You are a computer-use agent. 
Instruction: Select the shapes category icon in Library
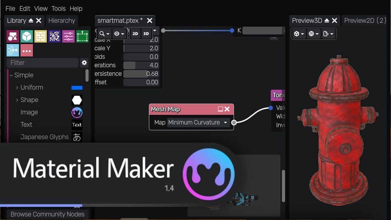pyautogui.click(x=13, y=36)
